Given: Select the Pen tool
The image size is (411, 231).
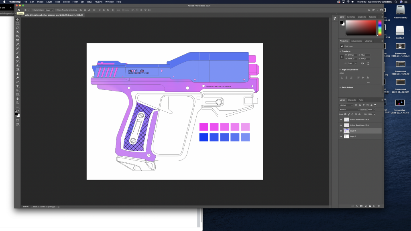Looking at the screenshot, I should 18,82.
